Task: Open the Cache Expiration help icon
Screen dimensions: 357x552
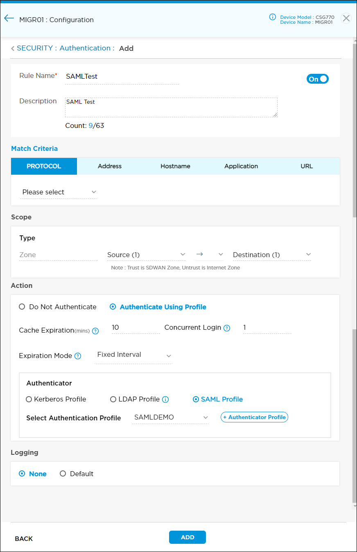Action: [95, 331]
